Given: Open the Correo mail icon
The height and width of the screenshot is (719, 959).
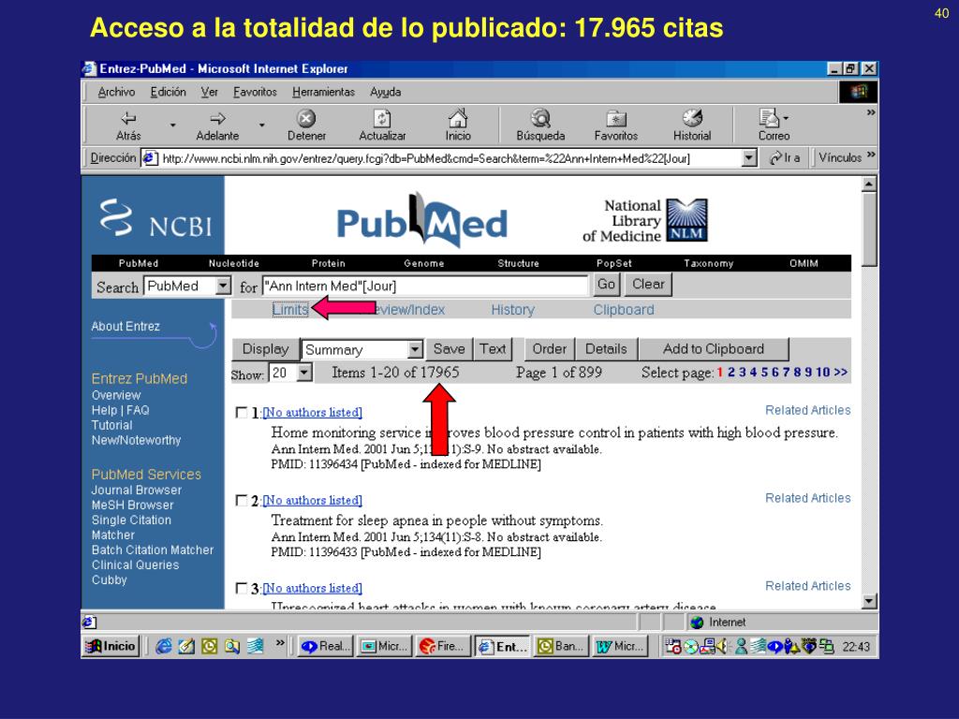Looking at the screenshot, I should click(769, 117).
